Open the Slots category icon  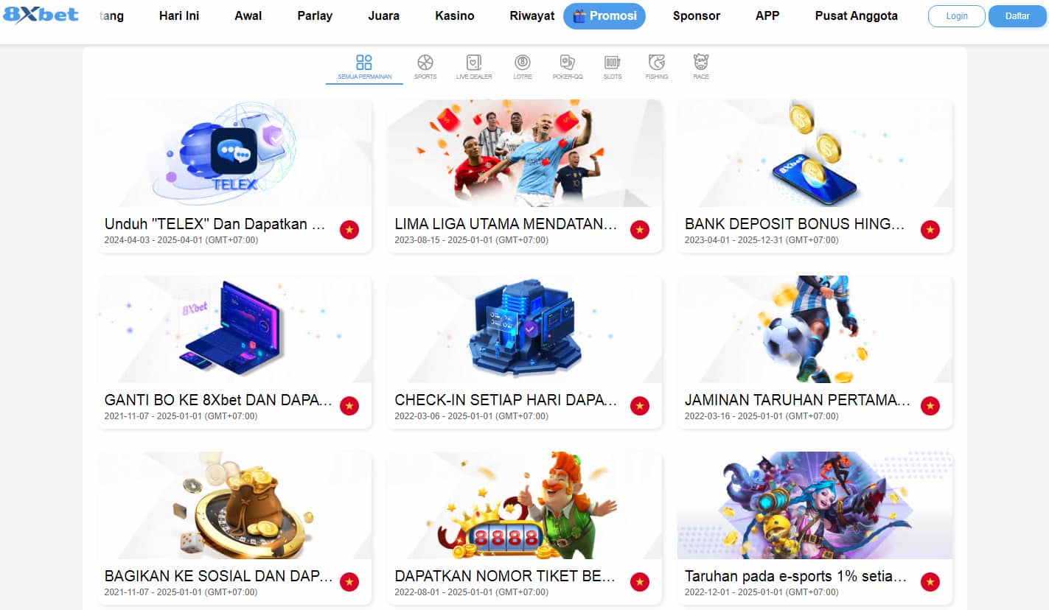(613, 63)
